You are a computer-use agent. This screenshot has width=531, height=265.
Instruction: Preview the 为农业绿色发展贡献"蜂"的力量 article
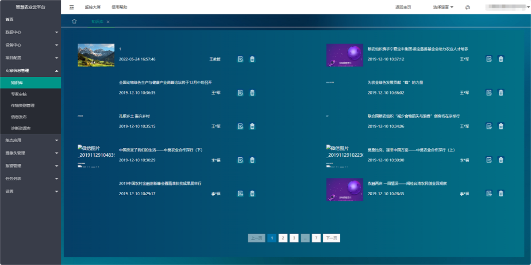coord(489,93)
